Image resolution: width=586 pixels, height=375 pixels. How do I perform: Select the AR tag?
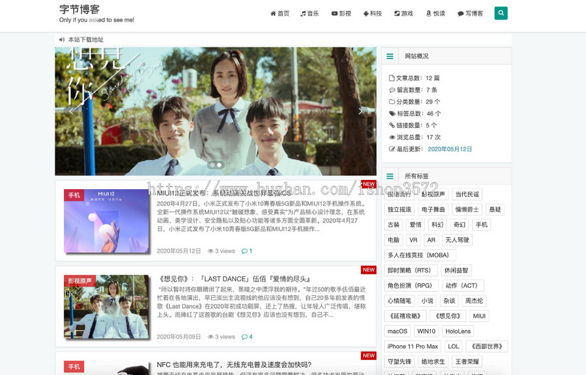point(431,240)
